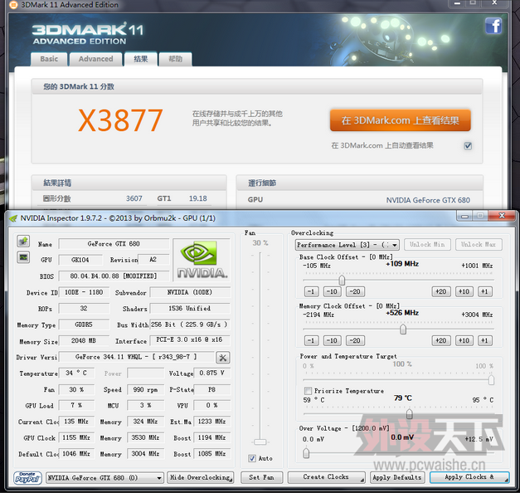Screen dimensions: 520x493
Task: Open the Performance Level dropdown
Action: (x=347, y=245)
